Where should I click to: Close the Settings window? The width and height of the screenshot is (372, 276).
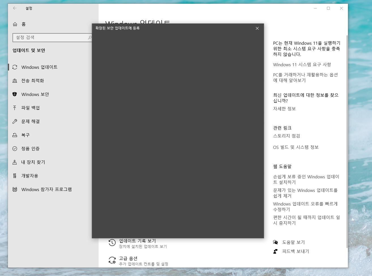[x=341, y=8]
